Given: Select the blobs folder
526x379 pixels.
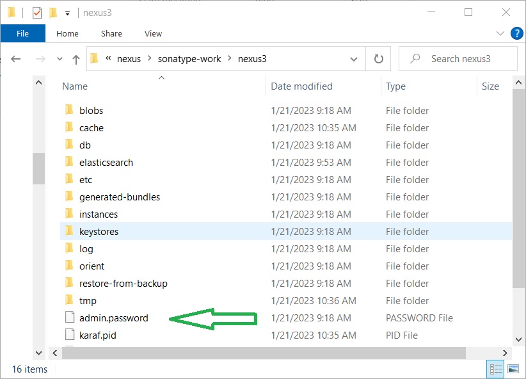Looking at the screenshot, I should click(x=286, y=111).
